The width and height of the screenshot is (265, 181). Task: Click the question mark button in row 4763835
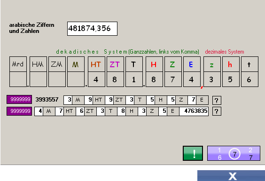tap(217, 111)
